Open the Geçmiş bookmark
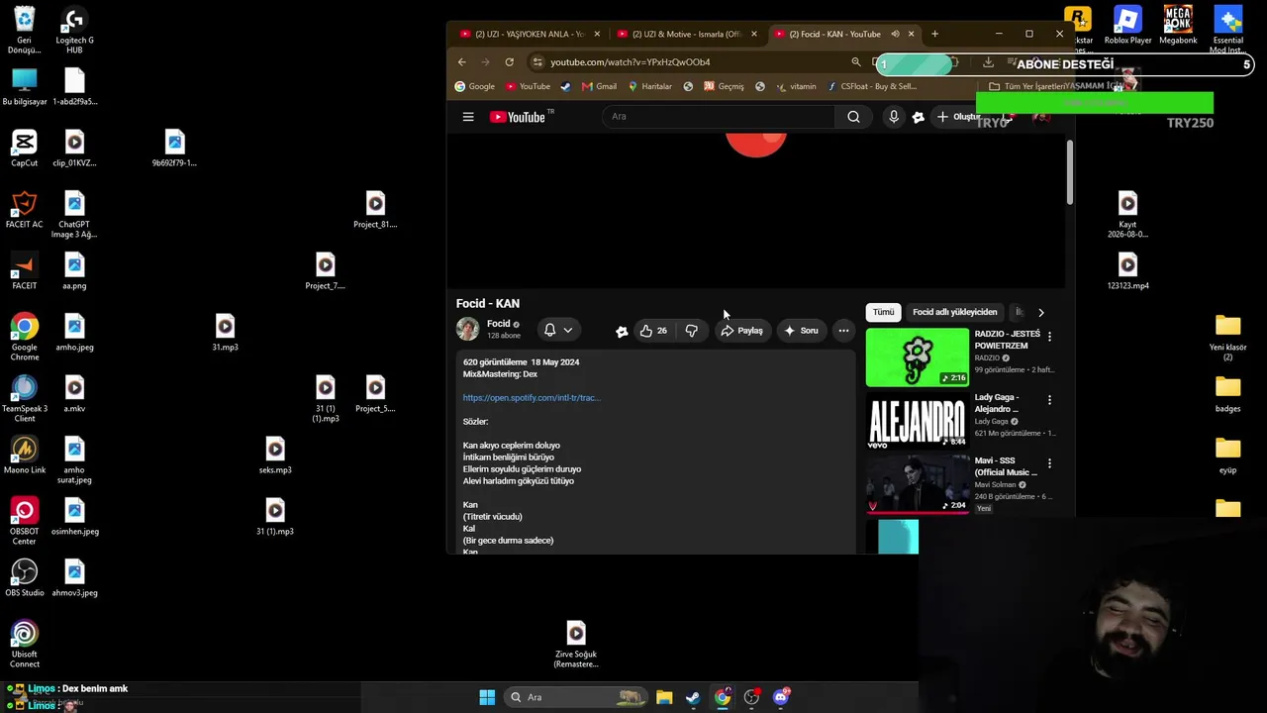This screenshot has width=1267, height=713. pos(724,86)
